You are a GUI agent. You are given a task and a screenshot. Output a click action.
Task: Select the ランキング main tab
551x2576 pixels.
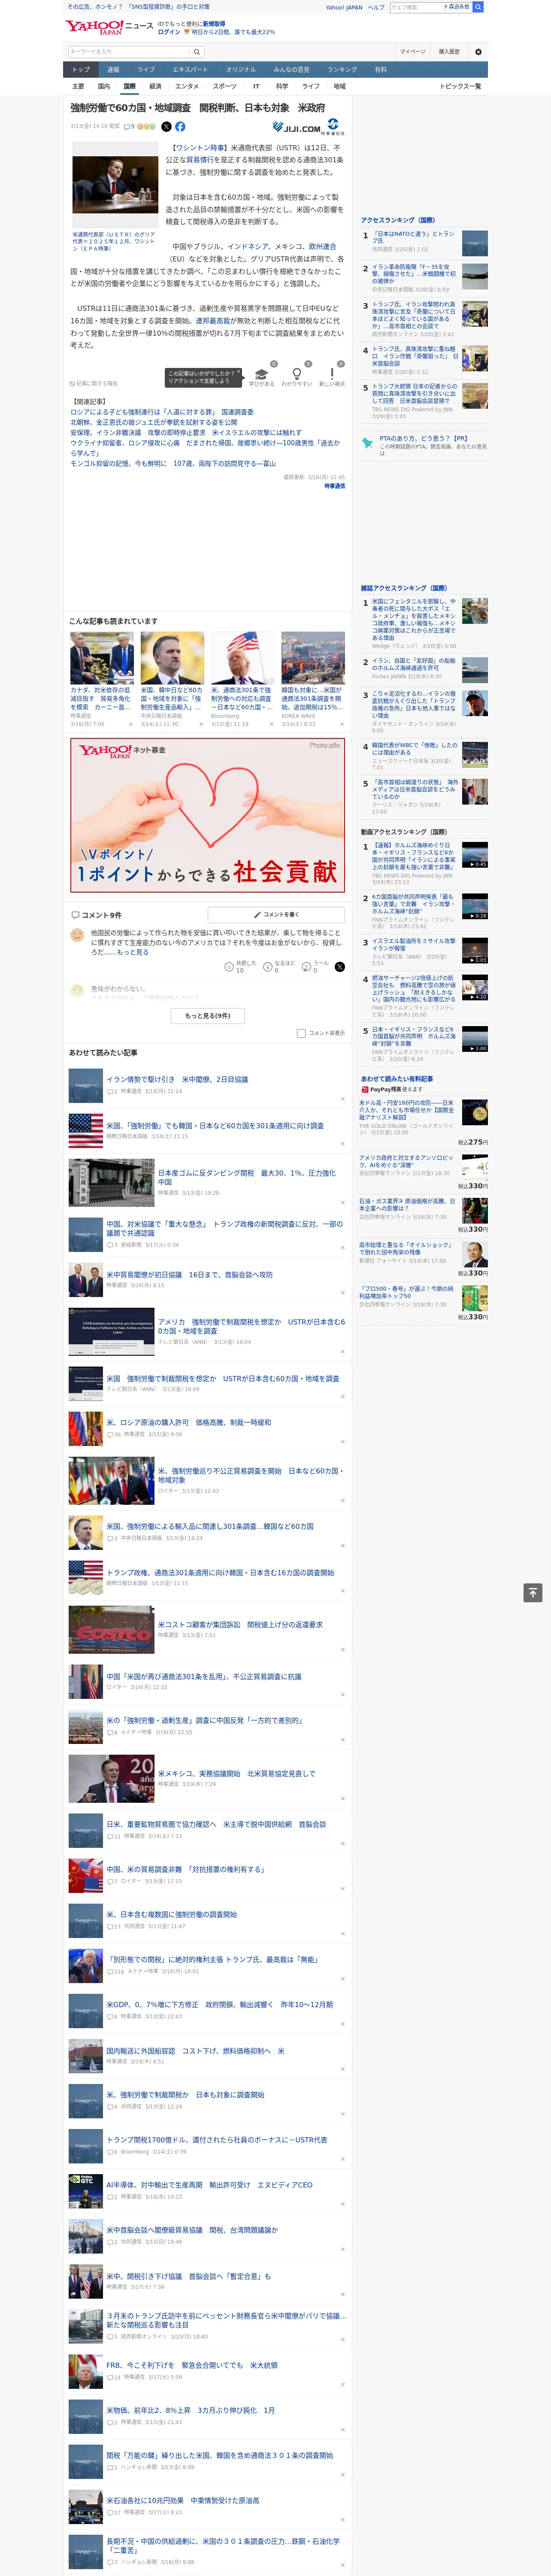pos(342,70)
